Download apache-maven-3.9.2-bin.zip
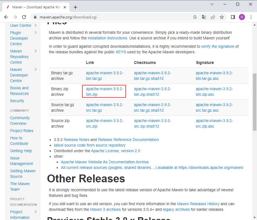 click(x=104, y=92)
